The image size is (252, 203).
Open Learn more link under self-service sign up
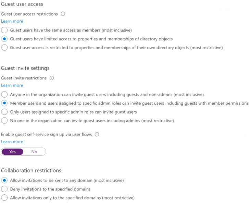click(x=12, y=142)
